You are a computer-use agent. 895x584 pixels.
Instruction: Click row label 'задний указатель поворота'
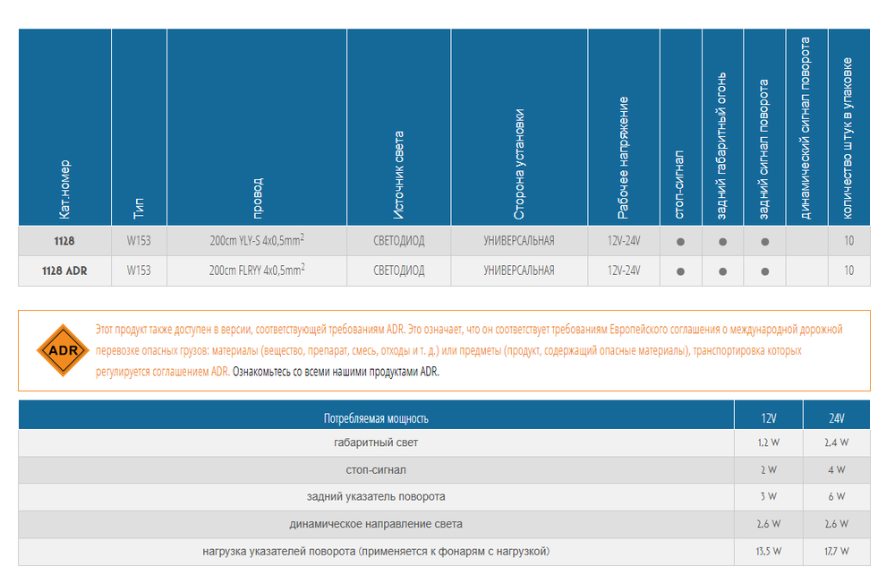click(x=376, y=496)
